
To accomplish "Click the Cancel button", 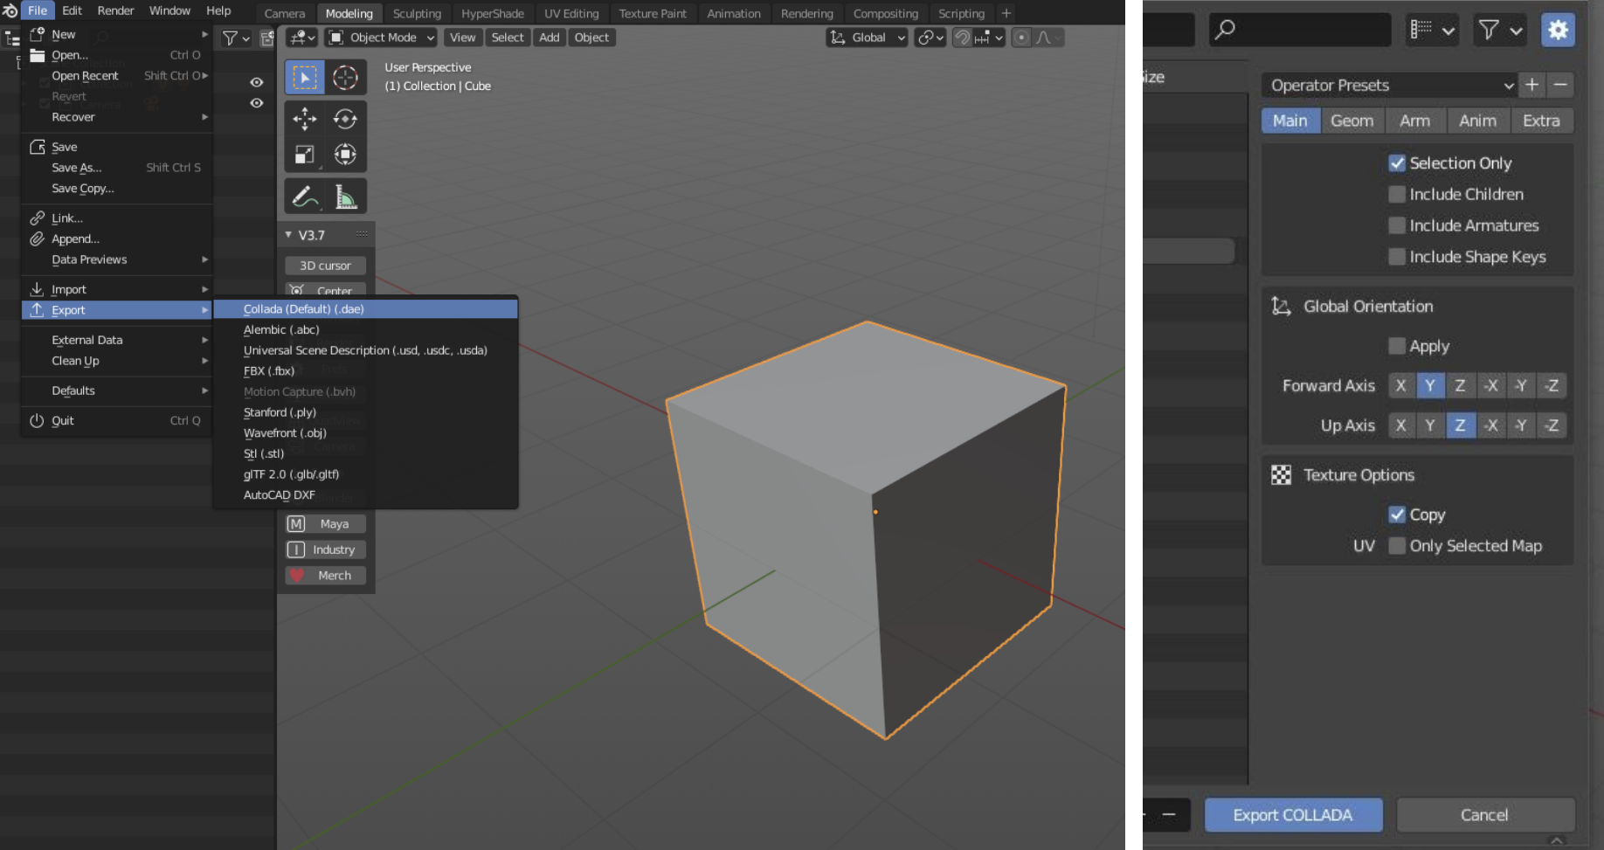I will 1484,814.
